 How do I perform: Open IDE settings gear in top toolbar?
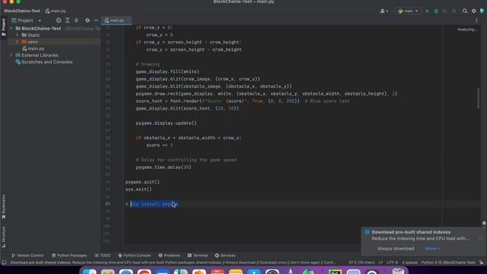(473, 11)
